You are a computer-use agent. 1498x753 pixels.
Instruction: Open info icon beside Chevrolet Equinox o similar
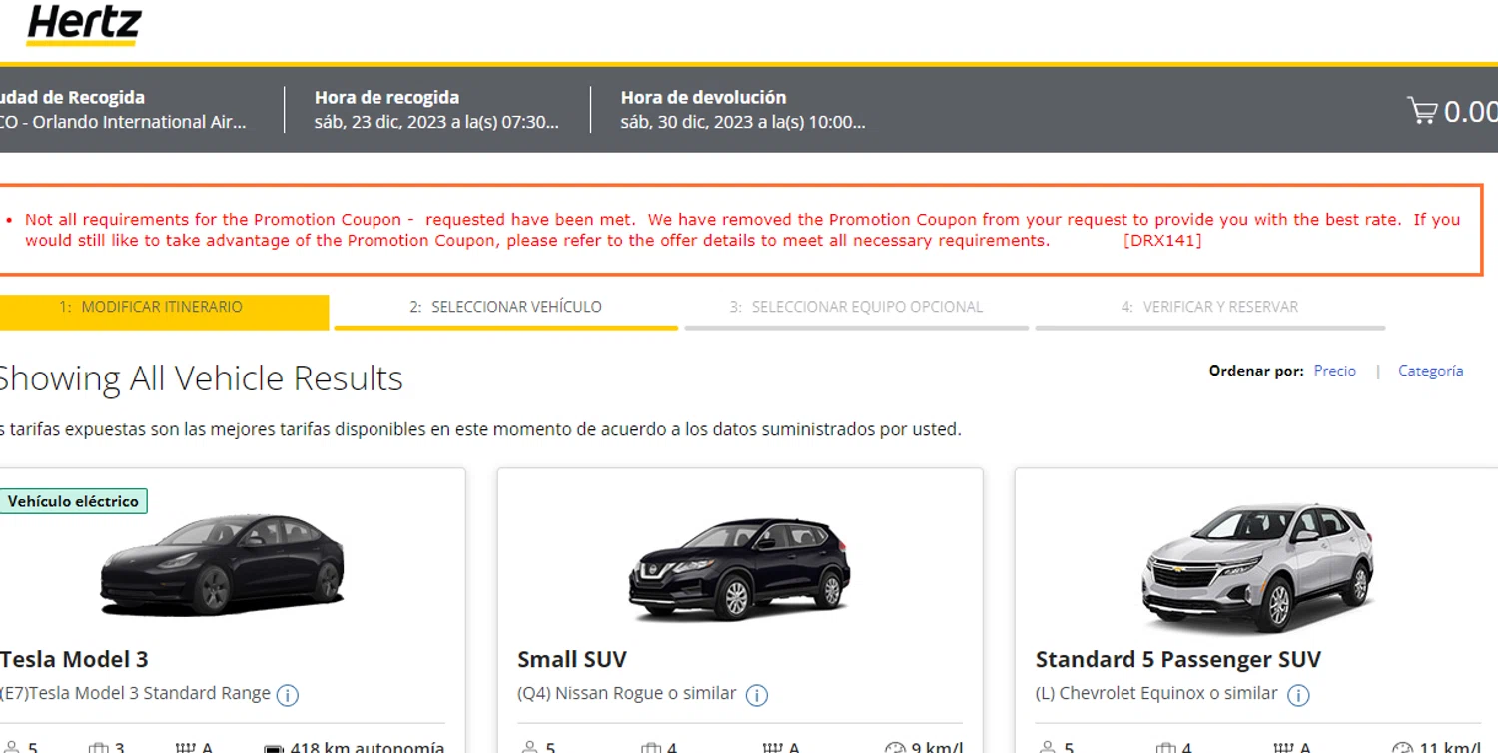click(x=1298, y=695)
